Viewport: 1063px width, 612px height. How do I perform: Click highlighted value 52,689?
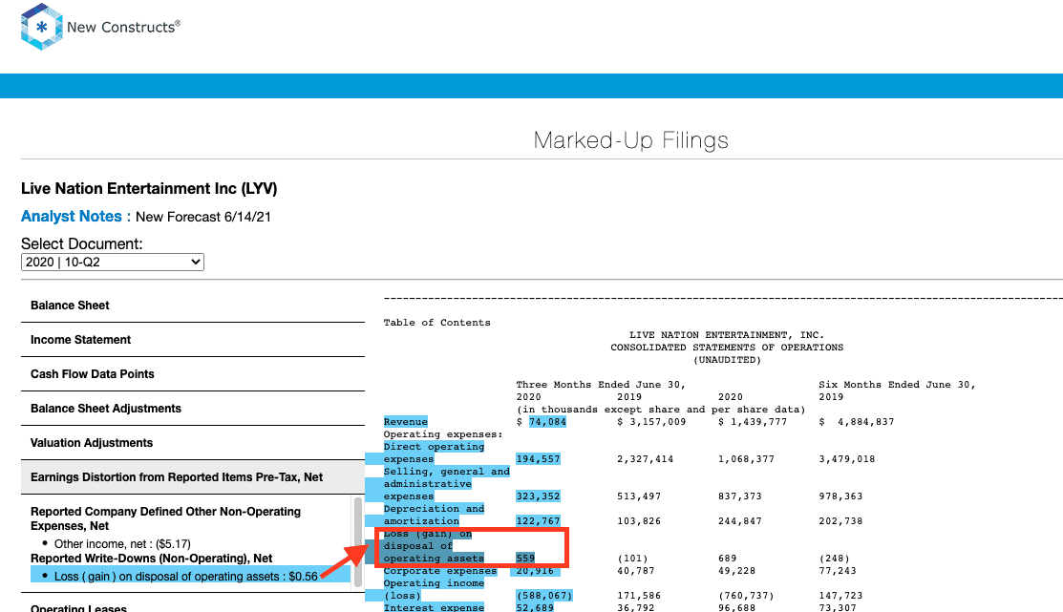tap(535, 608)
